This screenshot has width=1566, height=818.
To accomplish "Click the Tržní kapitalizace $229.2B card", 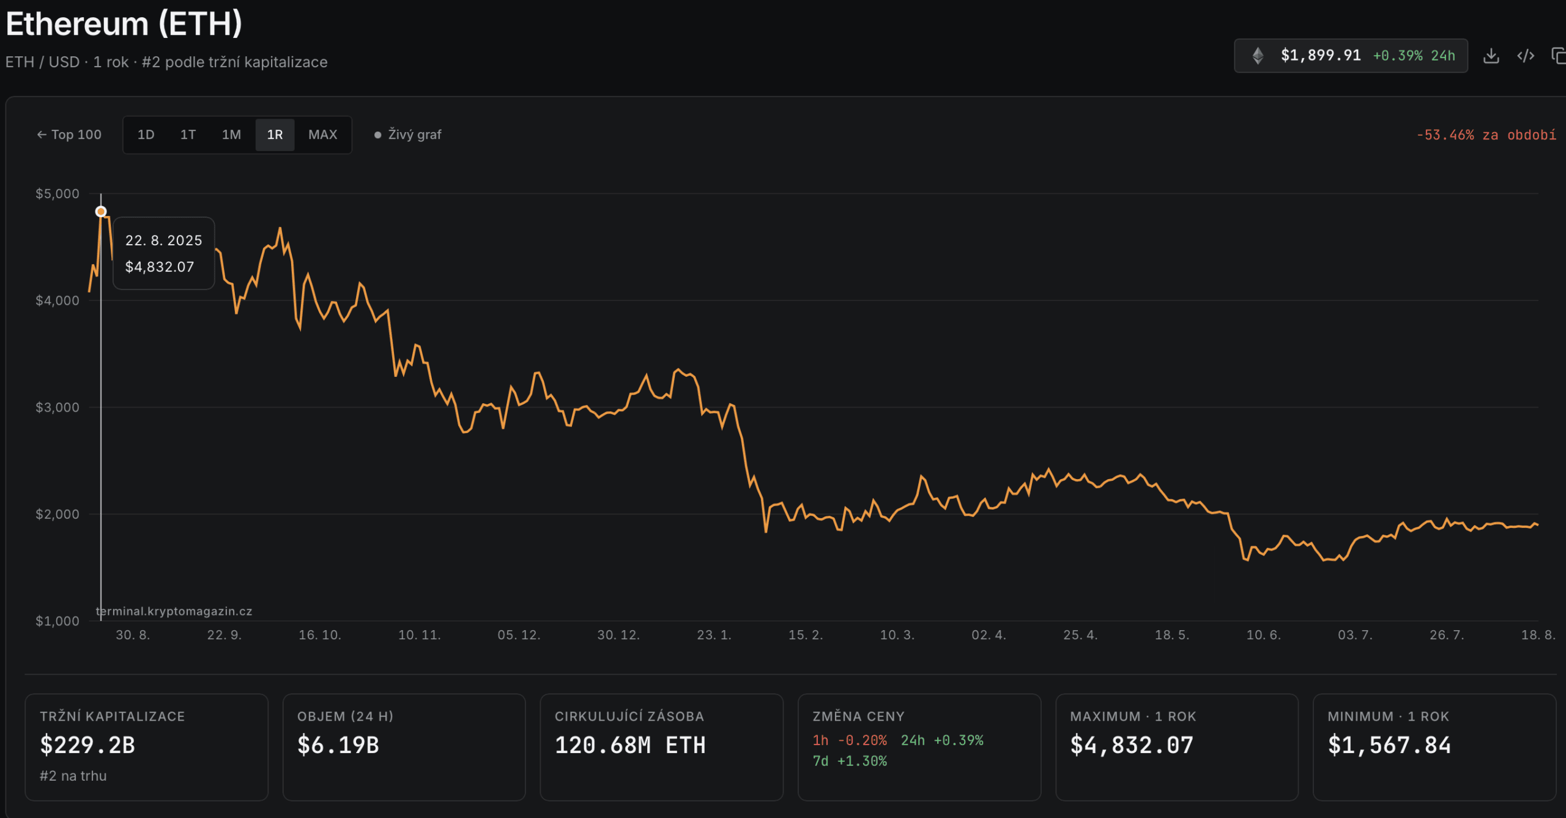I will tap(146, 747).
